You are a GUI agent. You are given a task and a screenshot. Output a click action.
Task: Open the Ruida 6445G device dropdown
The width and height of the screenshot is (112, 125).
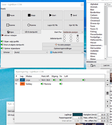tap(66, 52)
